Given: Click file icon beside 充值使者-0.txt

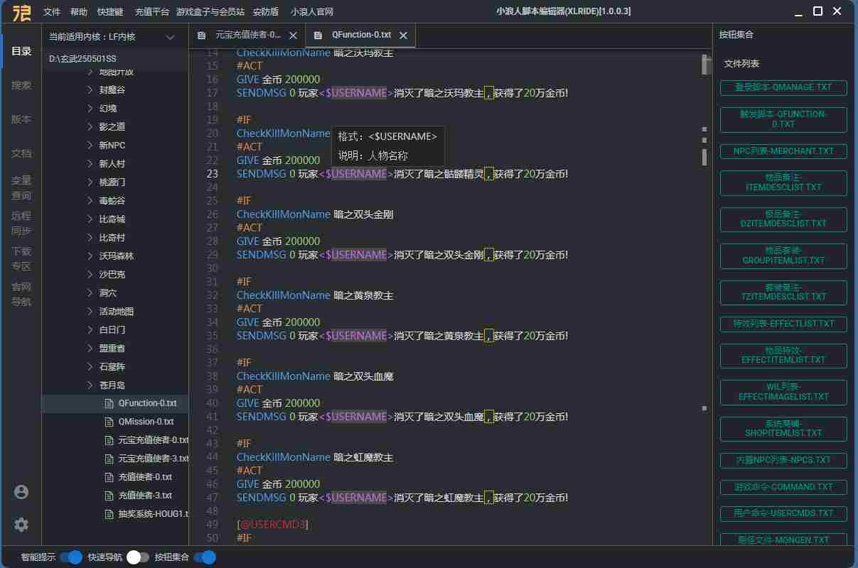Looking at the screenshot, I should point(109,477).
